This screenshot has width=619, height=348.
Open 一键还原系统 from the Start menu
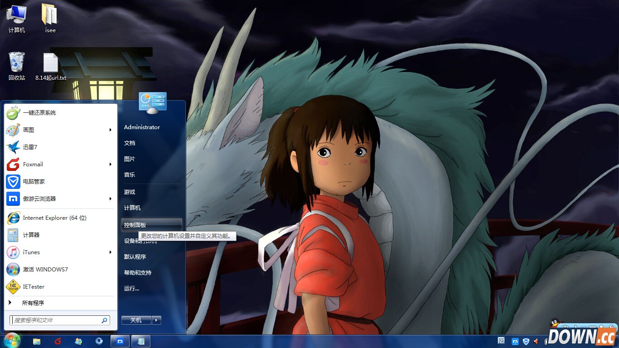click(x=39, y=112)
